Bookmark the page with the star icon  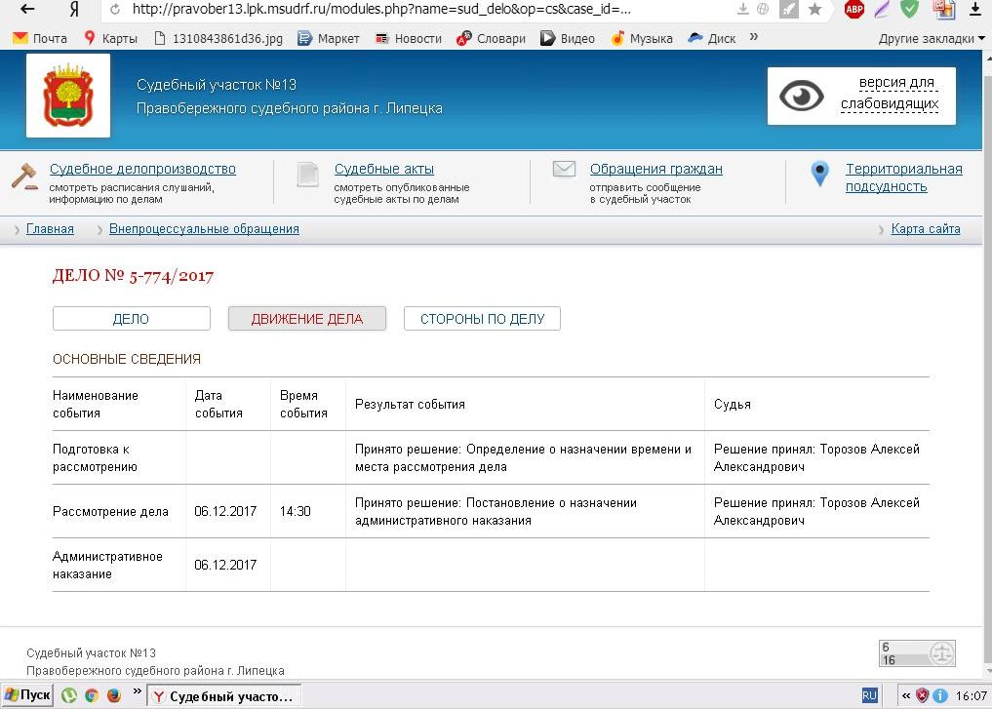pos(814,10)
